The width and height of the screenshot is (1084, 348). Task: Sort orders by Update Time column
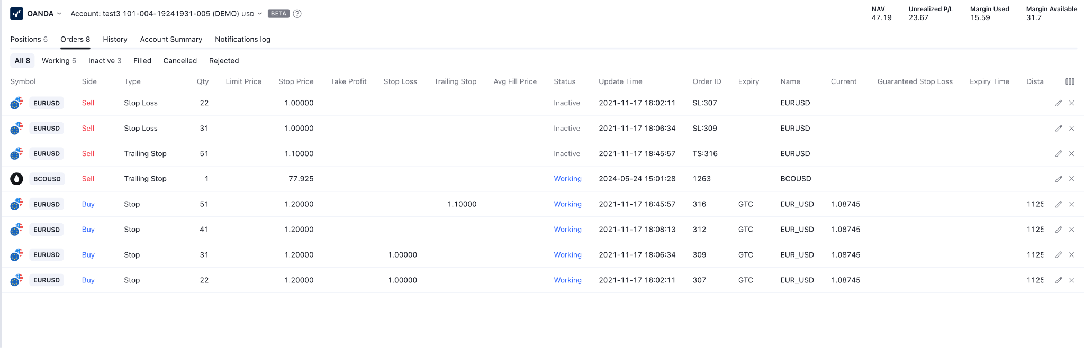620,81
